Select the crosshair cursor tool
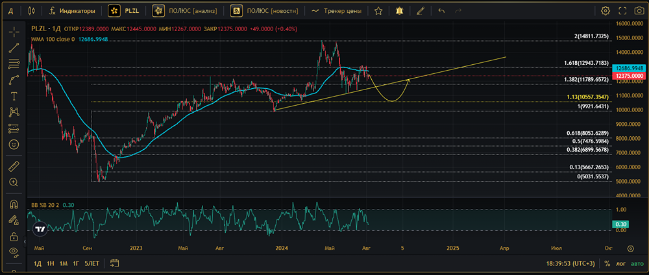Image resolution: width=649 pixels, height=275 pixels. [14, 31]
